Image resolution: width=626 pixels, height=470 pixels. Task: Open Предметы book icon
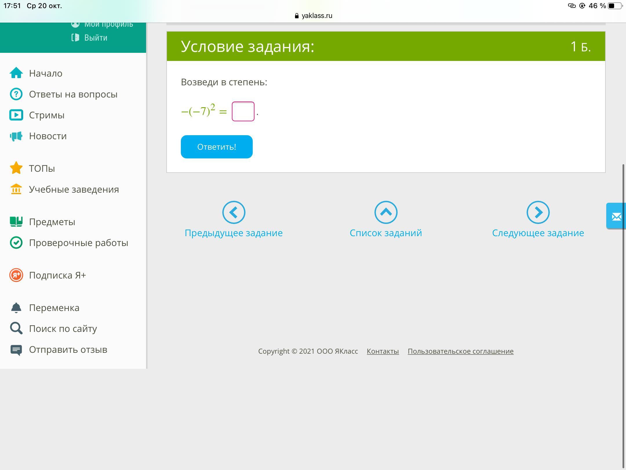click(x=16, y=222)
